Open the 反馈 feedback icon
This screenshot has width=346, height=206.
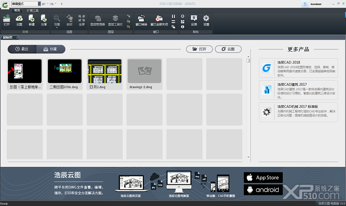194,20
